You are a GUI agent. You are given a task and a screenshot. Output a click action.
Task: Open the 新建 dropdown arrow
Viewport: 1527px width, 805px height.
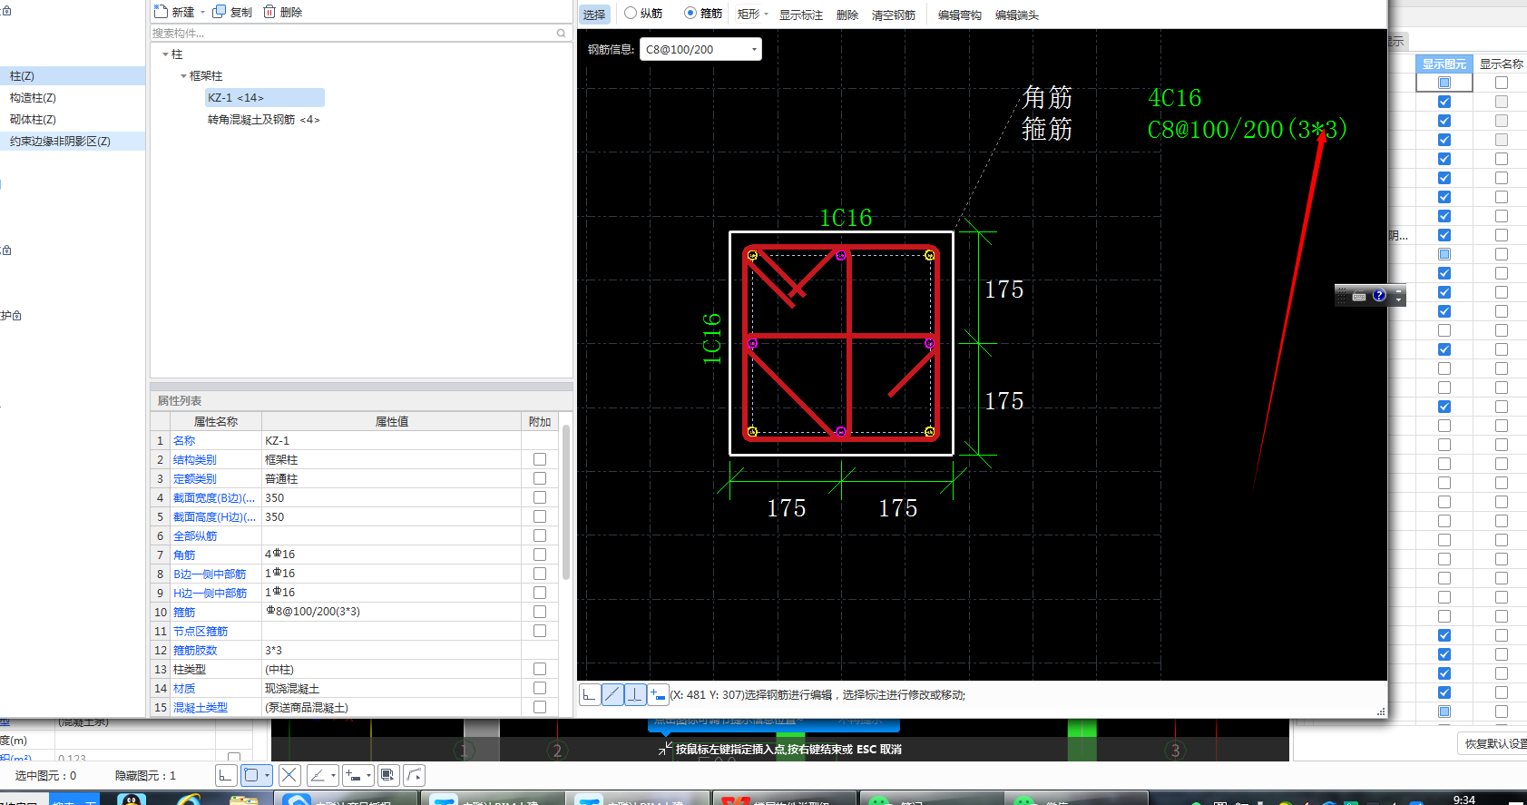click(x=202, y=13)
